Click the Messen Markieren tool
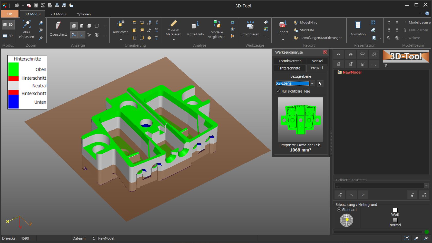Screen dimensions: 432x243 point(173,29)
